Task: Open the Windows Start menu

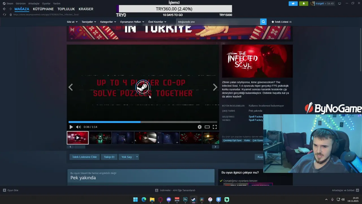Action: pos(135,199)
